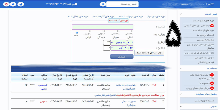Select the عمومی فرهنگی radio button
This screenshot has height=110, width=220.
coord(104,31)
